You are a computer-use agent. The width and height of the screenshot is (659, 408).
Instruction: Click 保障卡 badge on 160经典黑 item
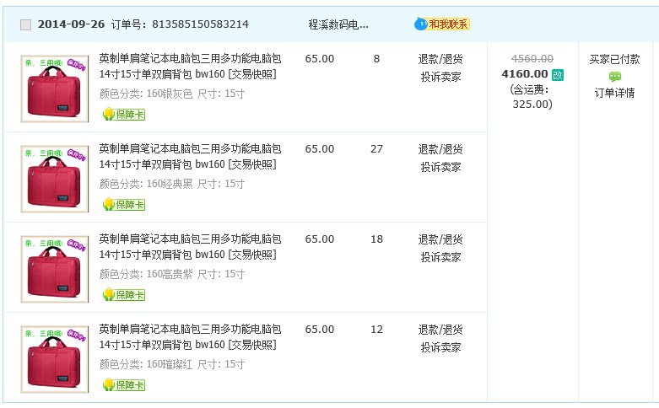124,204
